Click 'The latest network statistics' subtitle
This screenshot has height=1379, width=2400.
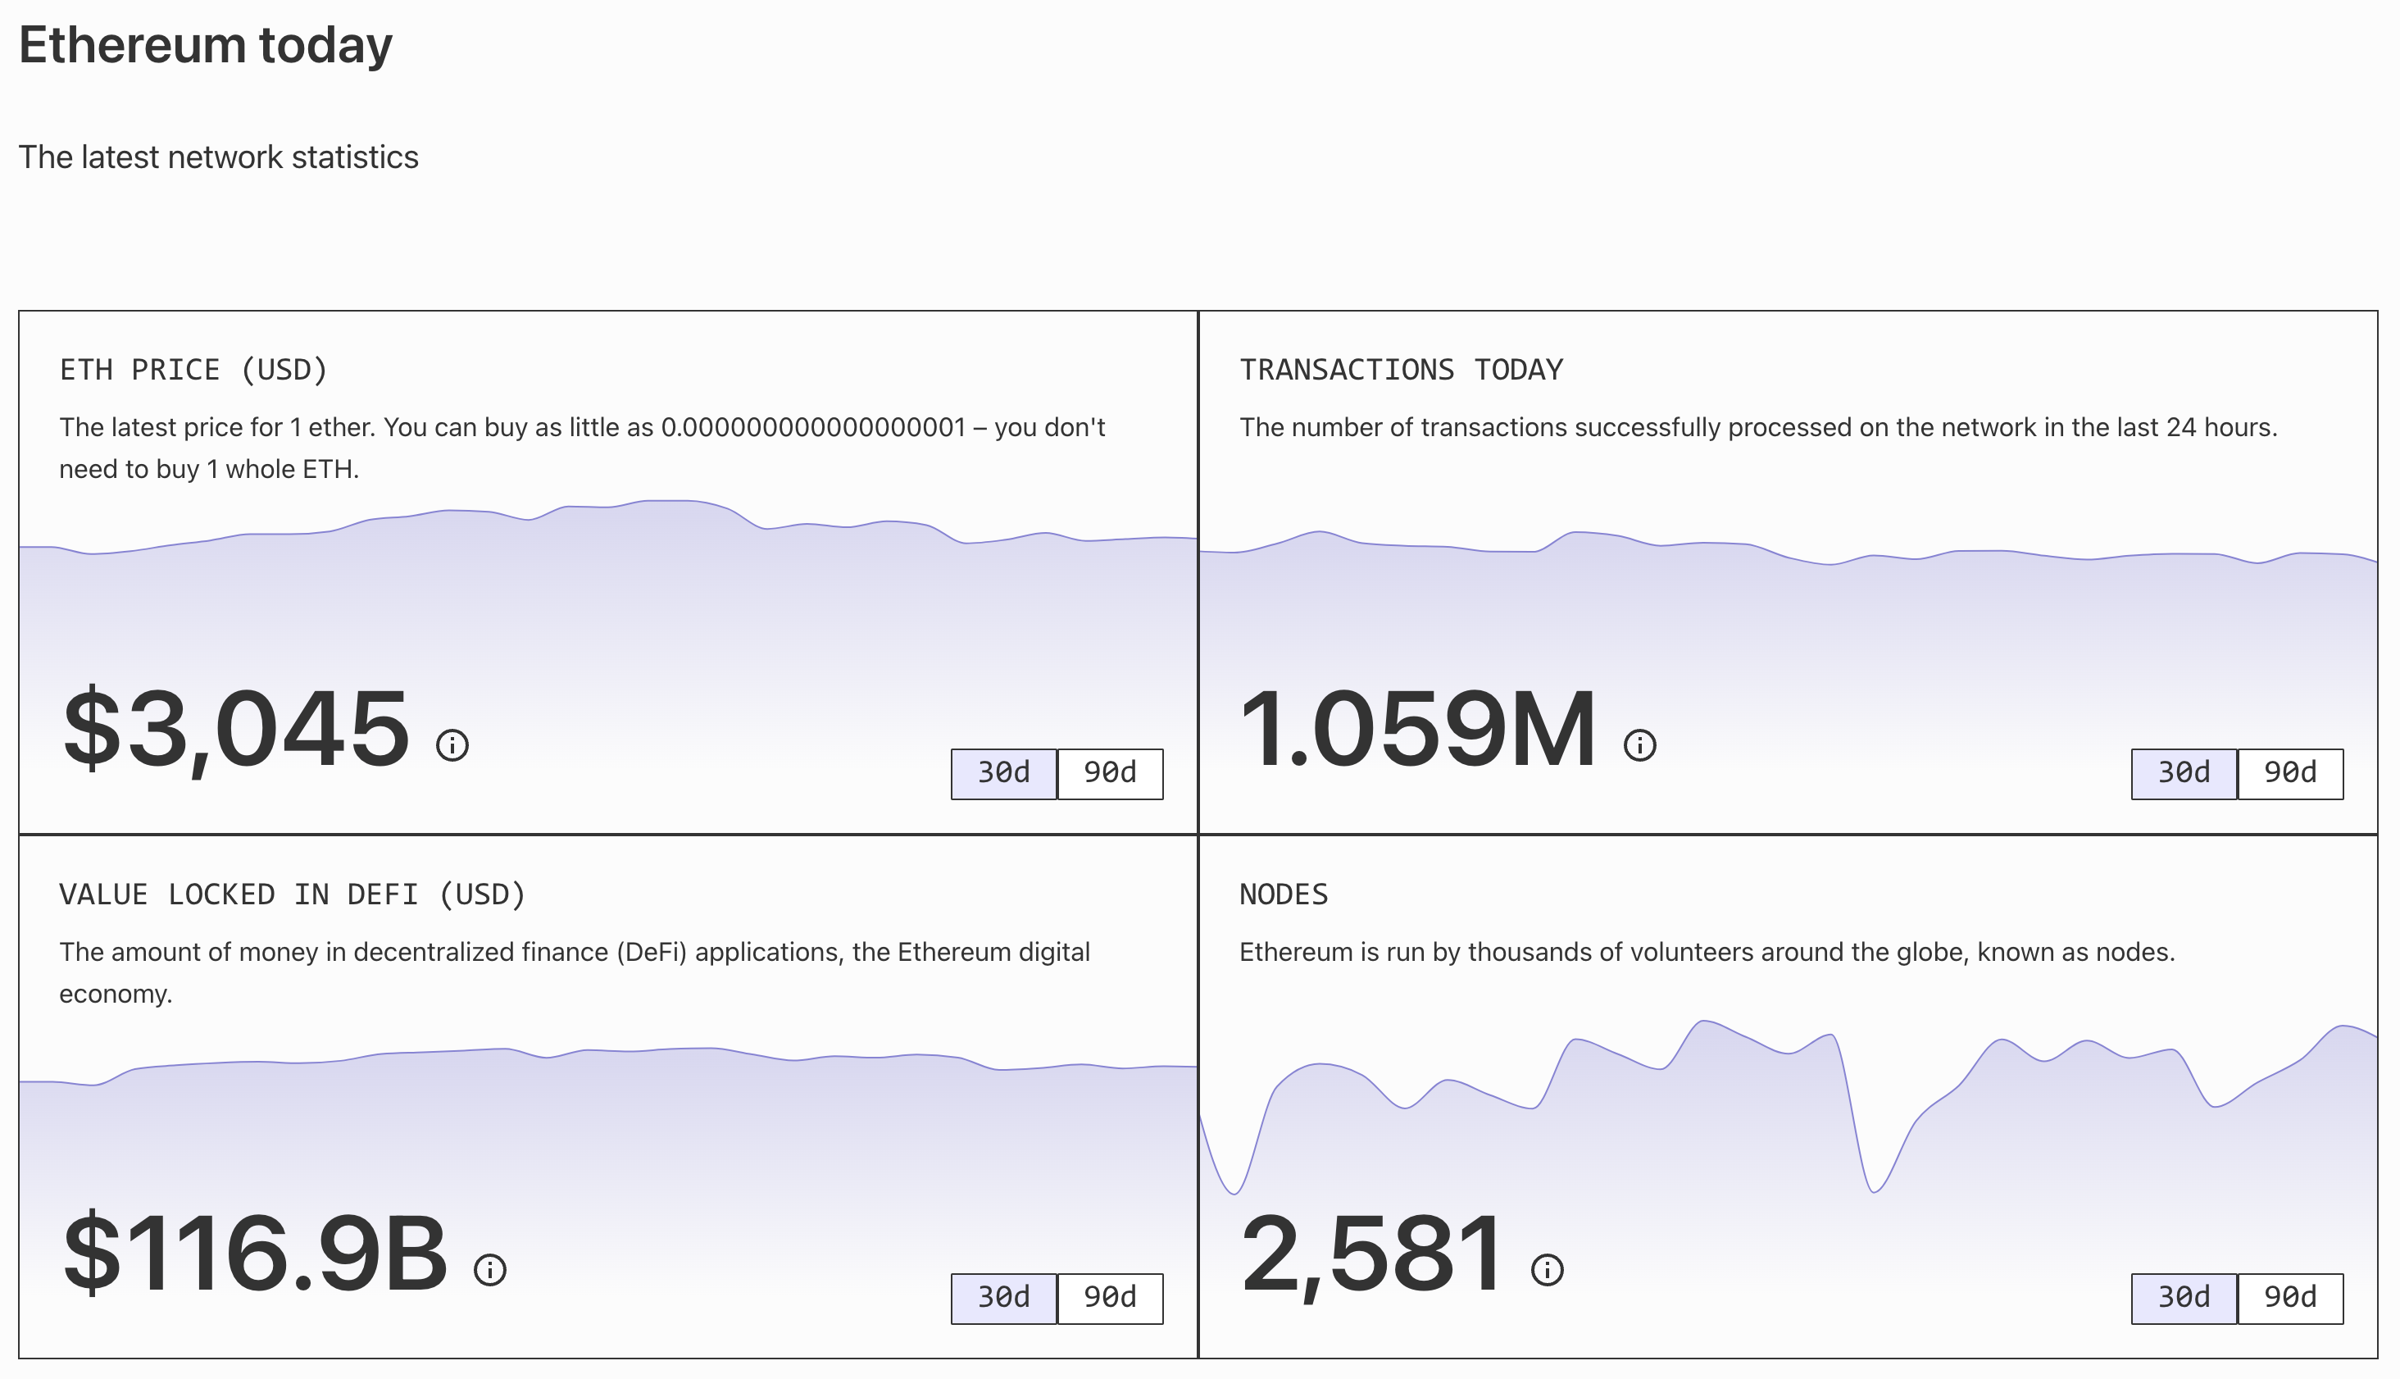(219, 157)
